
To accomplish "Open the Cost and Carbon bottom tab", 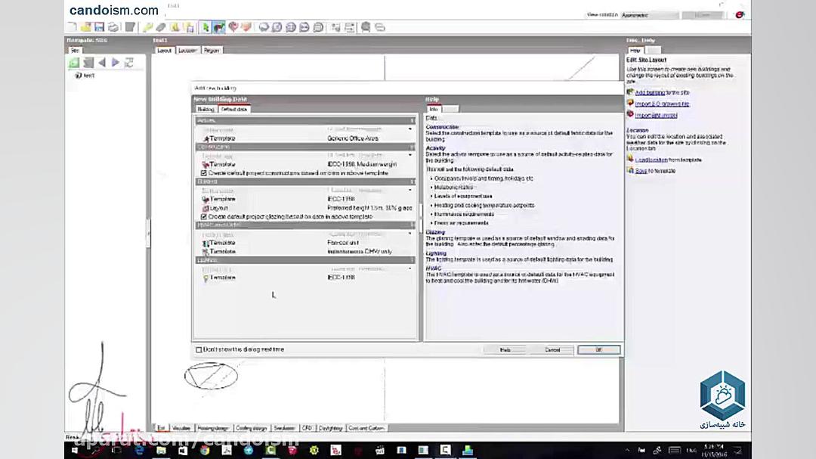I will [366, 428].
